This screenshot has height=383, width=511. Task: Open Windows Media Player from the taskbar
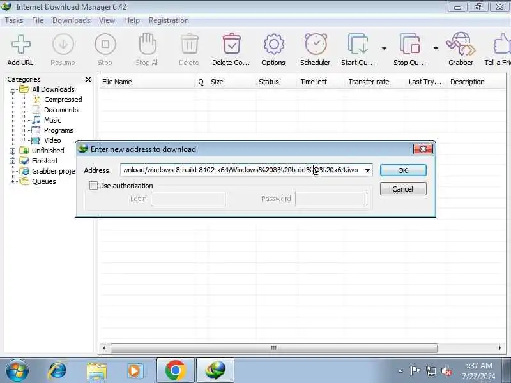coord(135,371)
